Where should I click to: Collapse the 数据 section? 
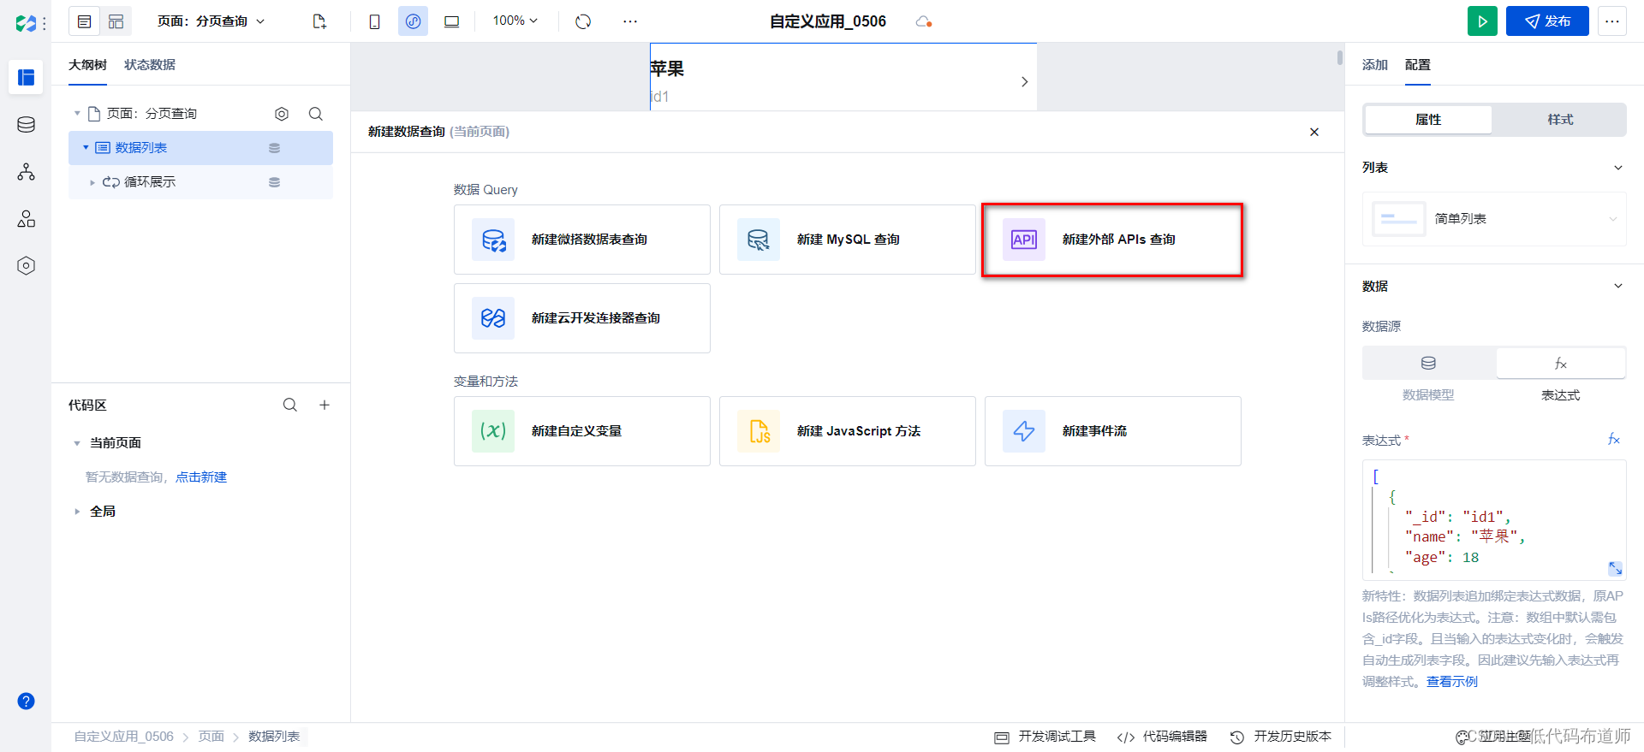[1618, 287]
